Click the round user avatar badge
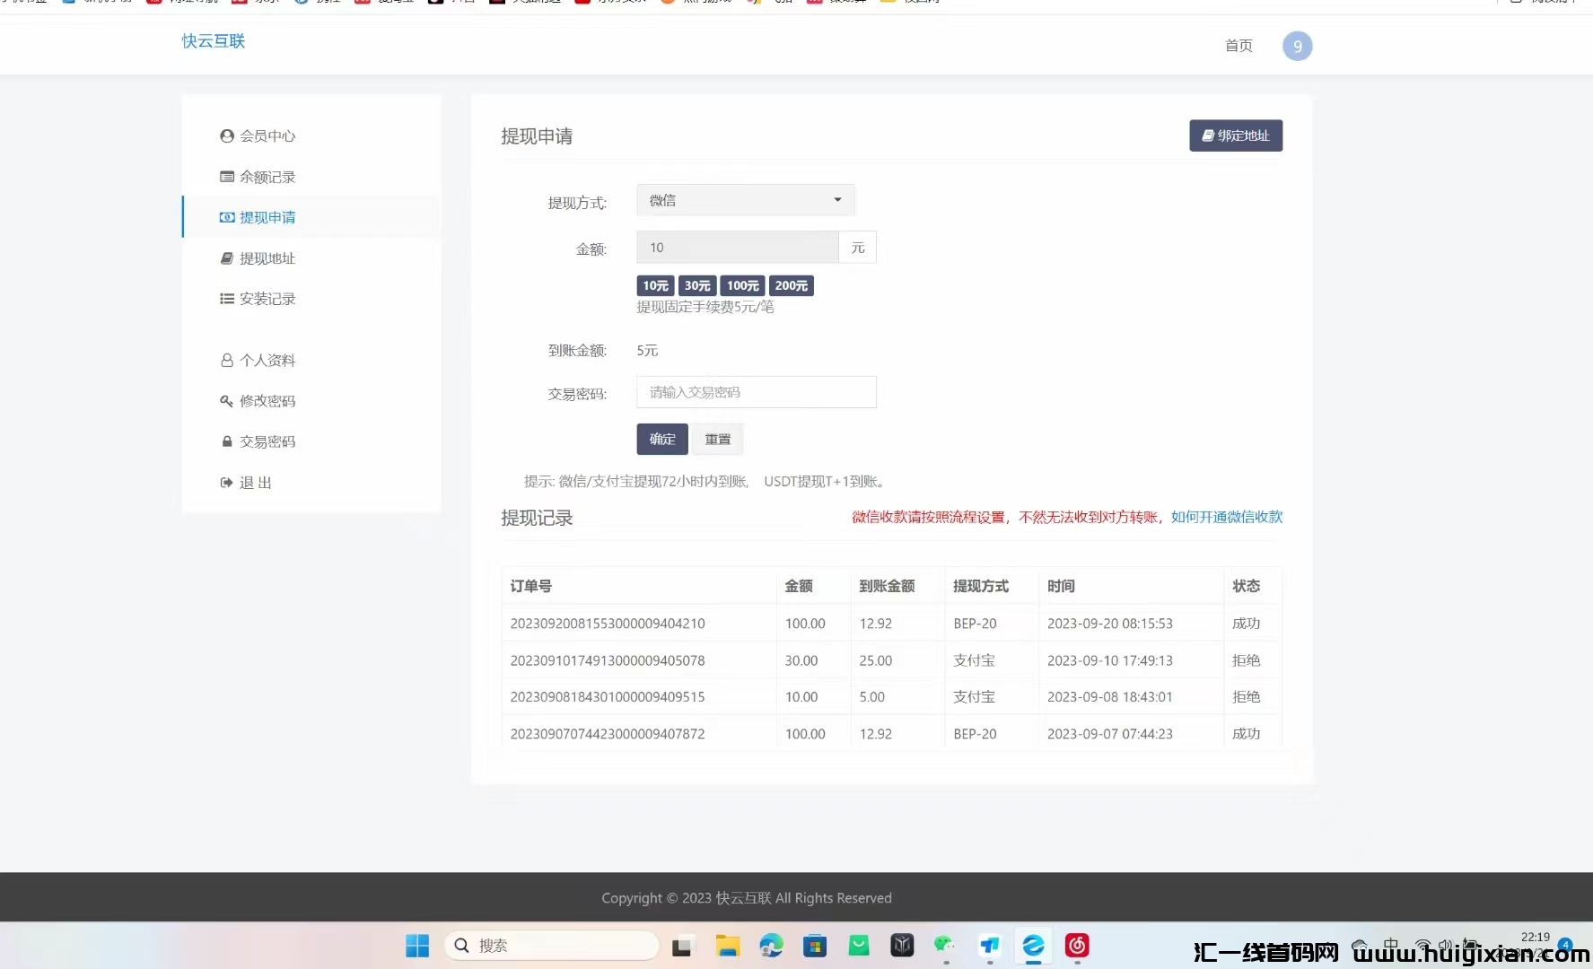This screenshot has height=969, width=1593. click(x=1297, y=46)
